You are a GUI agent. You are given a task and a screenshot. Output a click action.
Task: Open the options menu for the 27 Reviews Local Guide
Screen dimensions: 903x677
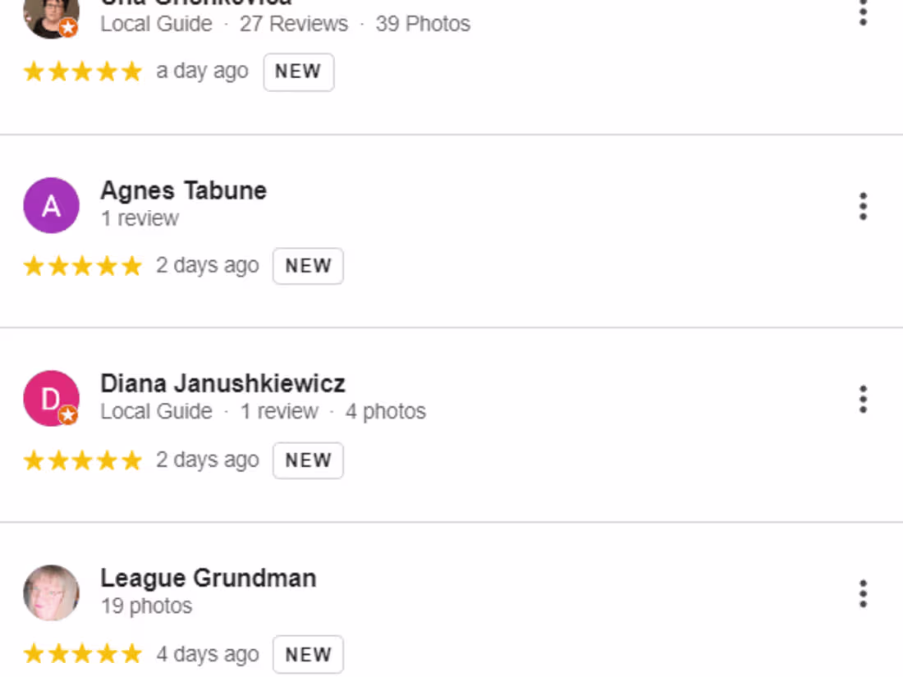(x=863, y=13)
